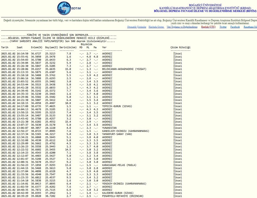Image resolution: width=257 pixels, height=198 pixels.
Task: Click KANDILKOY-EKINOZU (KAHRAMANMARAS) location
Action: click(x=126, y=131)
